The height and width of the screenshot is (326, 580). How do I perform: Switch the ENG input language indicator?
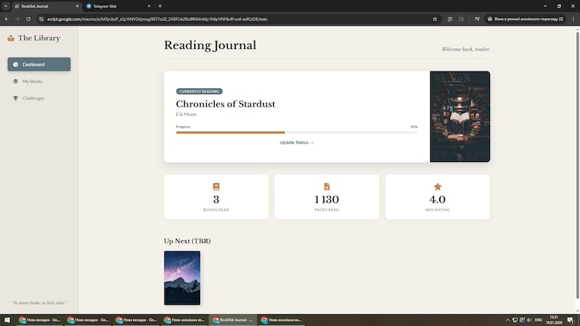click(538, 320)
